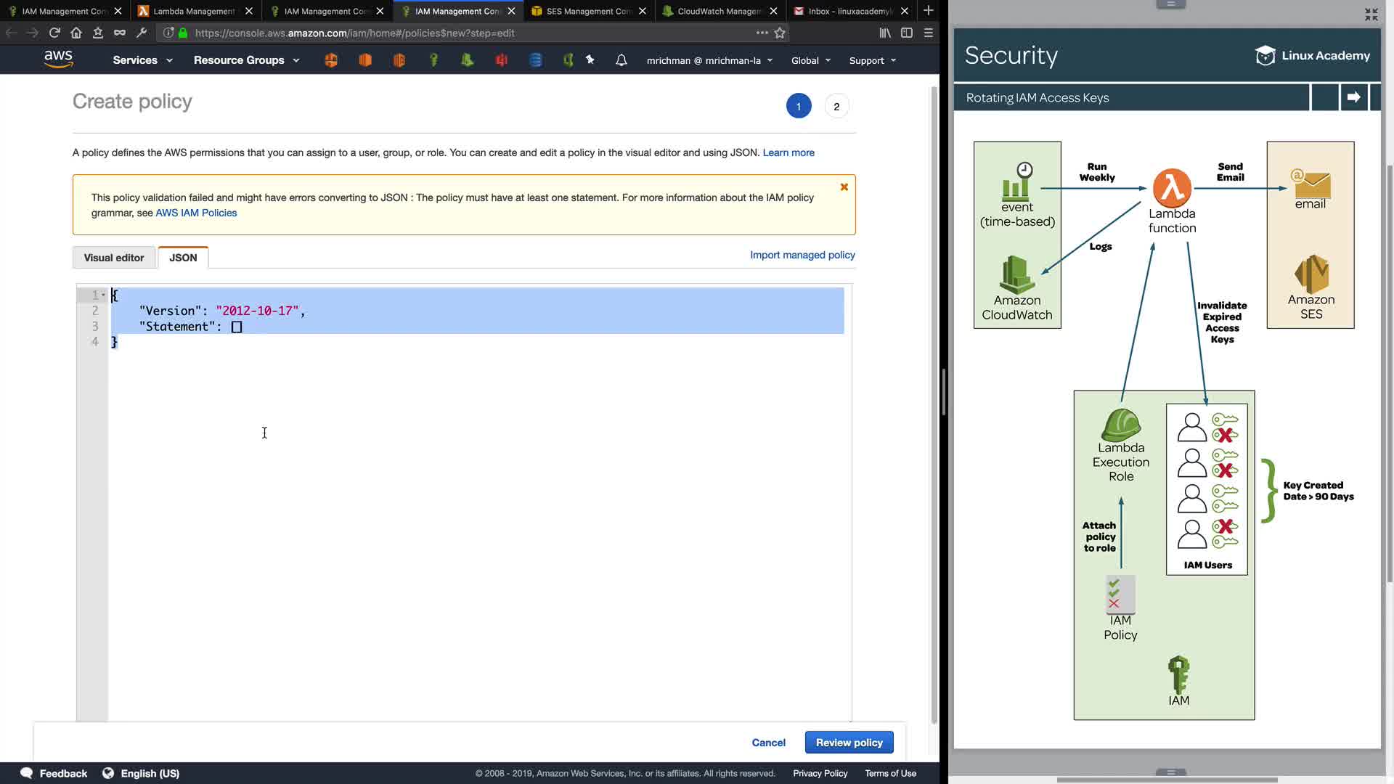The image size is (1394, 784).
Task: Open the Firefox hamburger menu
Action: [x=928, y=33]
